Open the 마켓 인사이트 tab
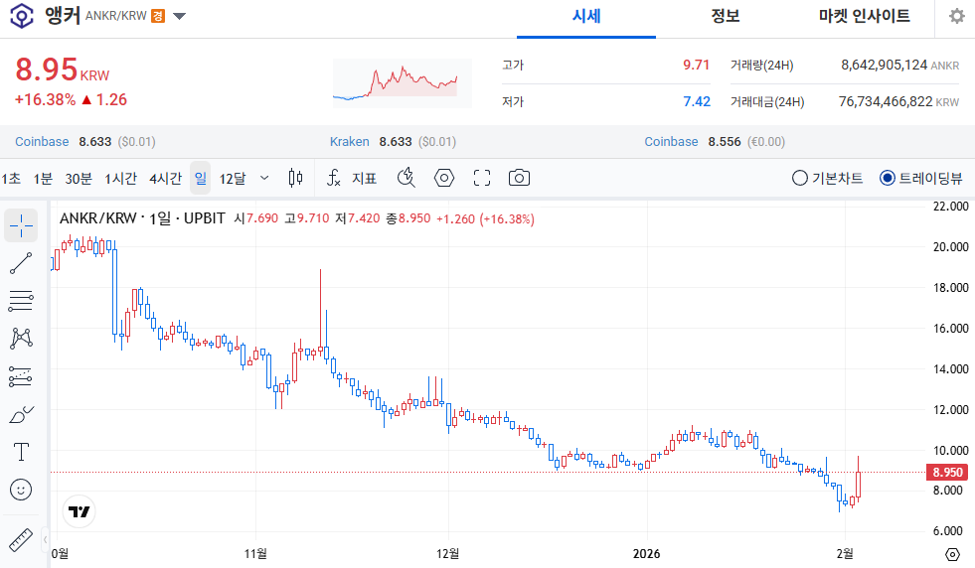Viewport: 975px width, 568px height. tap(864, 16)
